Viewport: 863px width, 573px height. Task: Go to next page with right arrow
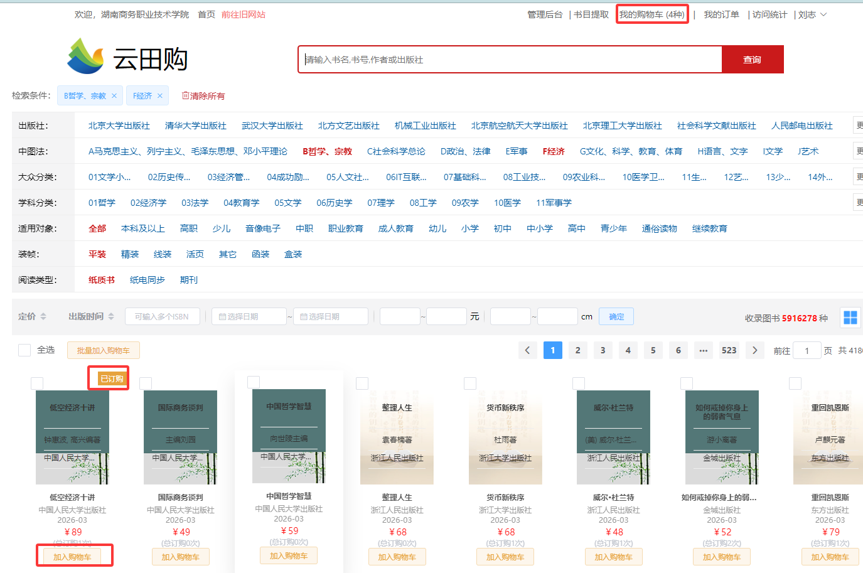click(x=754, y=350)
